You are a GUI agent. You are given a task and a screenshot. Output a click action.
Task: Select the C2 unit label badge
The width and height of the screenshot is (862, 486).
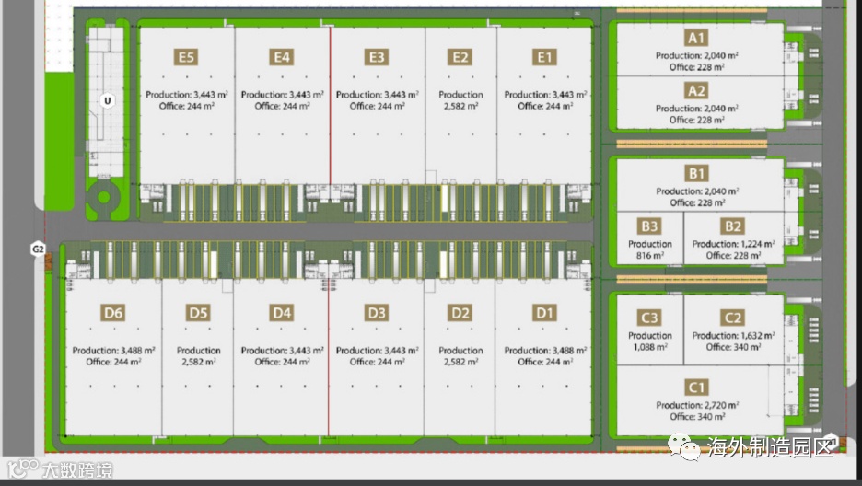click(x=733, y=318)
